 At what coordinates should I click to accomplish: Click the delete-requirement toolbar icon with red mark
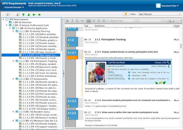point(18,14)
